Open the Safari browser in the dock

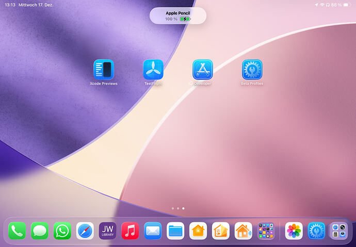click(85, 230)
